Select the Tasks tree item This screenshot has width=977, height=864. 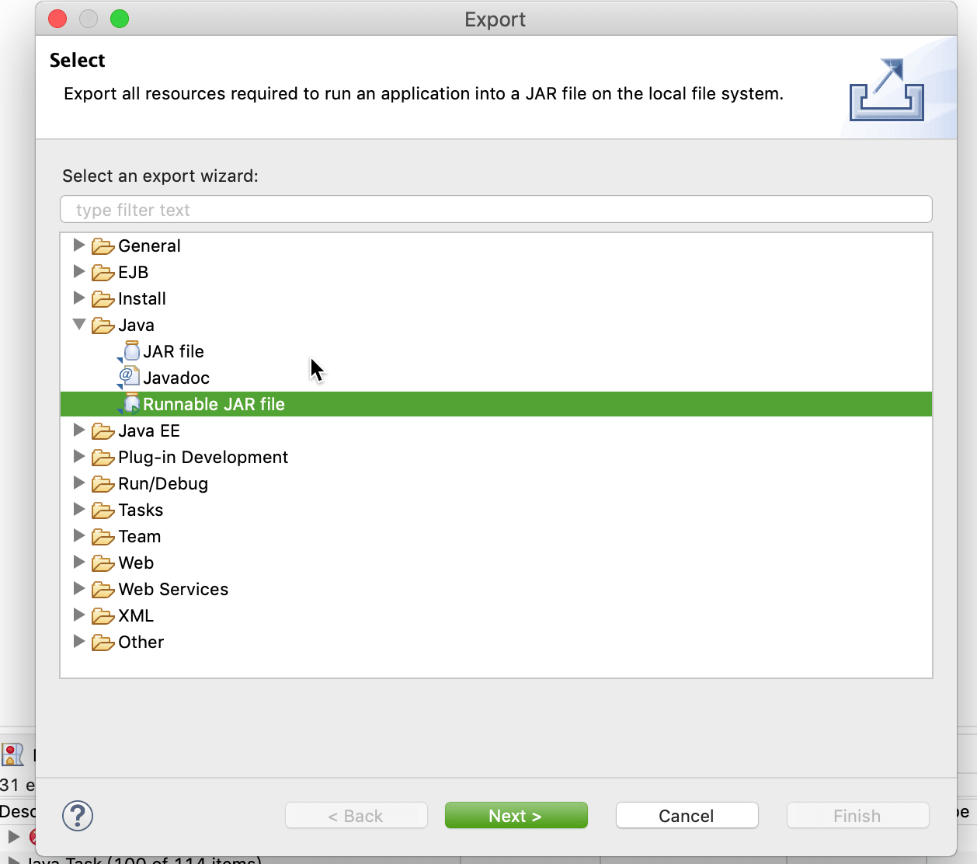pos(141,510)
